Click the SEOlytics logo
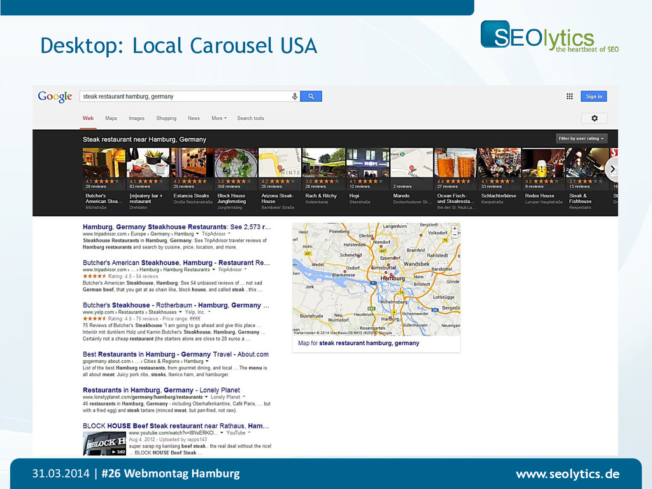The image size is (652, 489). 549,36
